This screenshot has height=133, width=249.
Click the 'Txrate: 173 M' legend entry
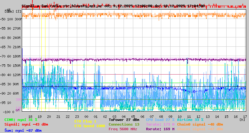(x=160, y=124)
